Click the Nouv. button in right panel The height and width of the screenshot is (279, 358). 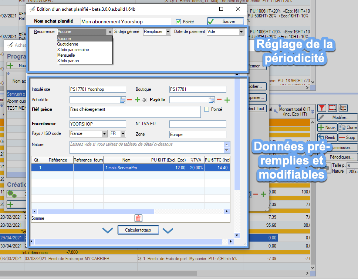327,127
